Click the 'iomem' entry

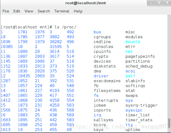coord(100,105)
